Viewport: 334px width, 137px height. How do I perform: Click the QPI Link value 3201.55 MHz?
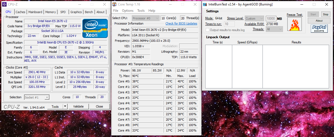37,87
